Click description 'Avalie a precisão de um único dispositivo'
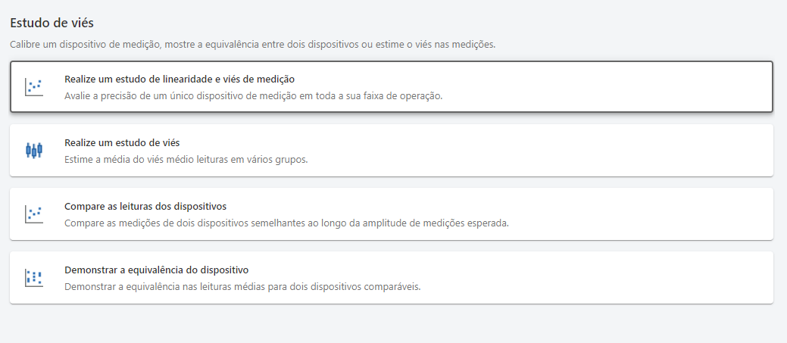The height and width of the screenshot is (343, 787). [252, 96]
